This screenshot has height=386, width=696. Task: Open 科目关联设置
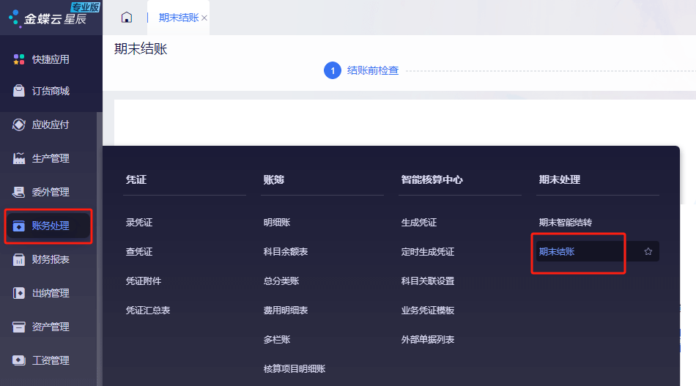428,281
